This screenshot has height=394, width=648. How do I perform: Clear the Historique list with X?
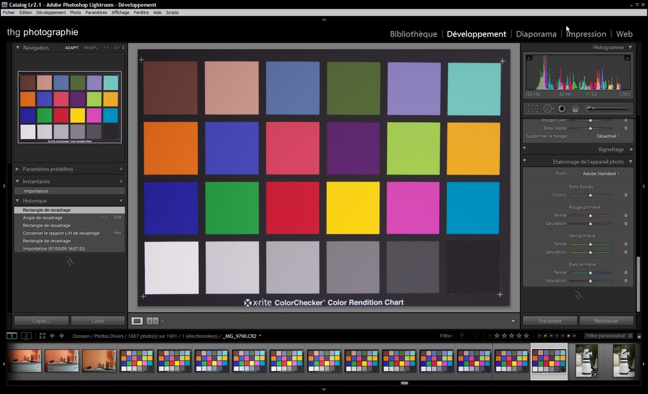tap(121, 200)
